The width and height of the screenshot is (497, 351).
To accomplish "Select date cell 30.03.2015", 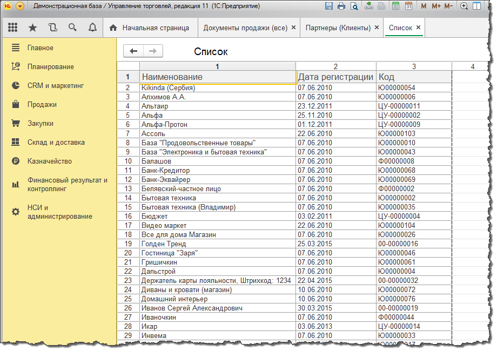I will coord(336,308).
